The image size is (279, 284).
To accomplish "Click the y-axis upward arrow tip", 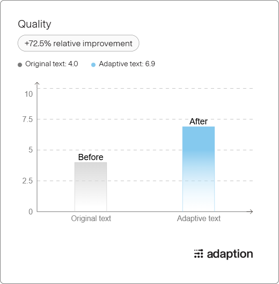I will pyautogui.click(x=37, y=83).
